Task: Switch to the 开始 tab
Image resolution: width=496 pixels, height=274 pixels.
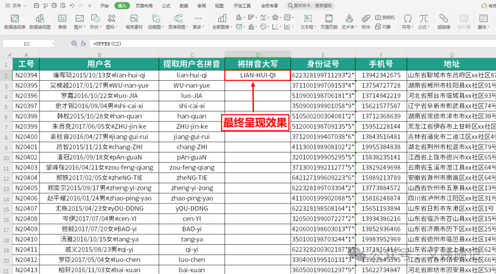Action: [104, 5]
